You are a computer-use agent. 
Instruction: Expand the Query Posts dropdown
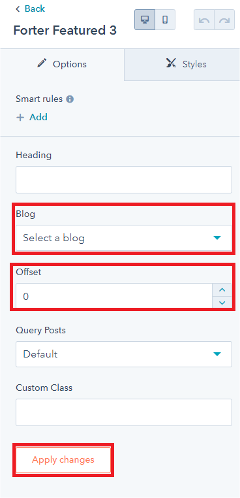[124, 354]
